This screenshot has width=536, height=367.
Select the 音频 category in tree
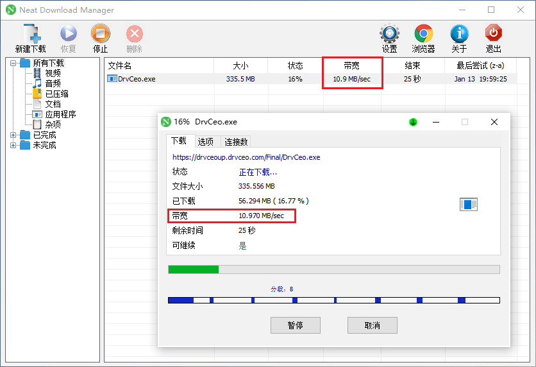[x=53, y=83]
